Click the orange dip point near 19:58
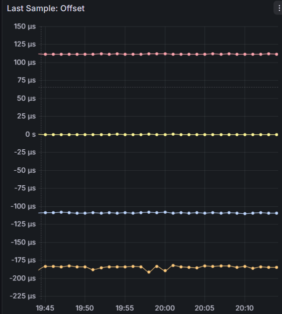282x314 pixels. [149, 272]
